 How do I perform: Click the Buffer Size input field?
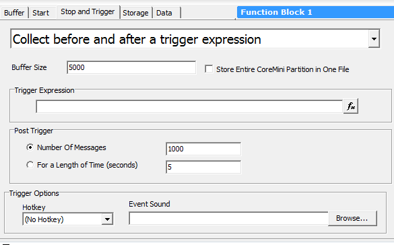coord(131,67)
